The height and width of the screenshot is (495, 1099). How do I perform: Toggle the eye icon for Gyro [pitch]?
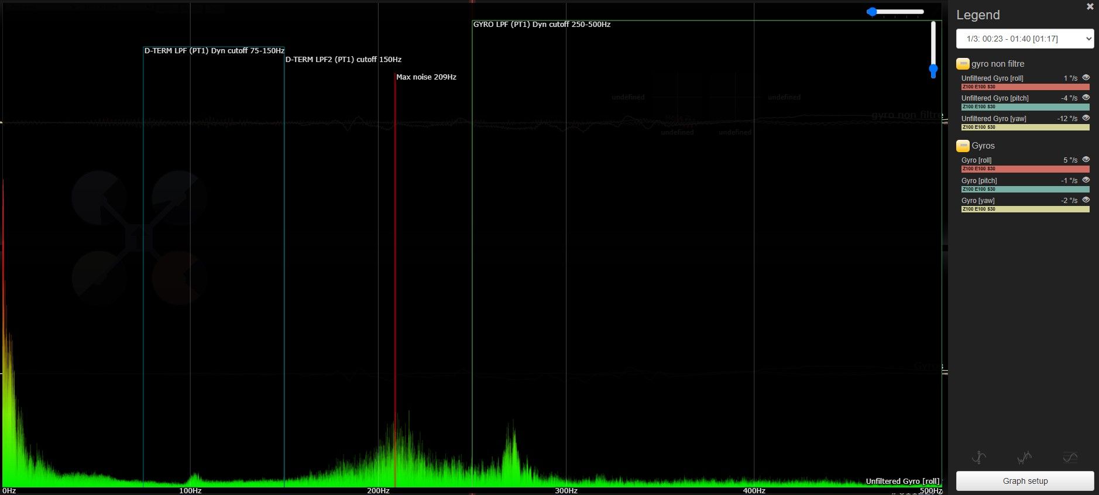[x=1086, y=180]
